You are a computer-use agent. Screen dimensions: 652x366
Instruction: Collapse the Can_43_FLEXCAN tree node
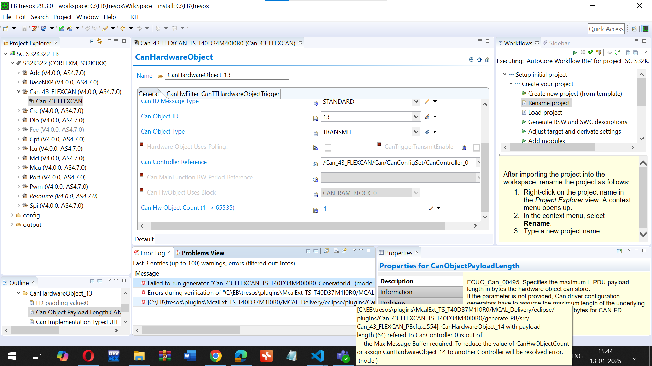19,91
